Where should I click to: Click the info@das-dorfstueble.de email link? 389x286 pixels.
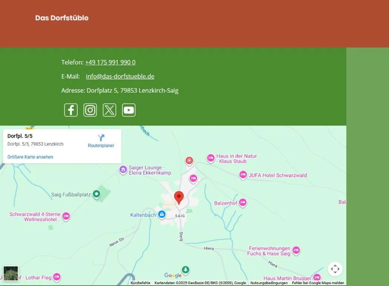pos(120,76)
